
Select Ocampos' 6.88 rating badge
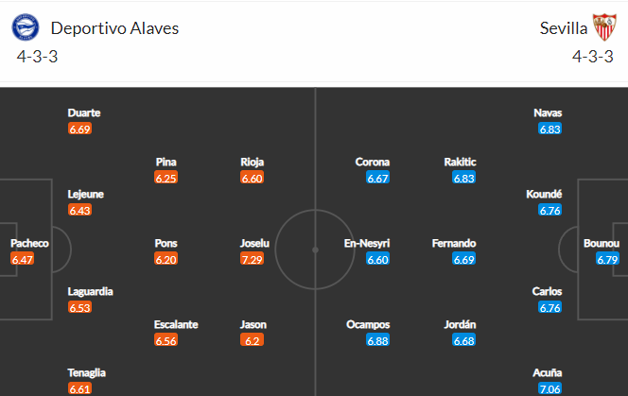coord(377,341)
